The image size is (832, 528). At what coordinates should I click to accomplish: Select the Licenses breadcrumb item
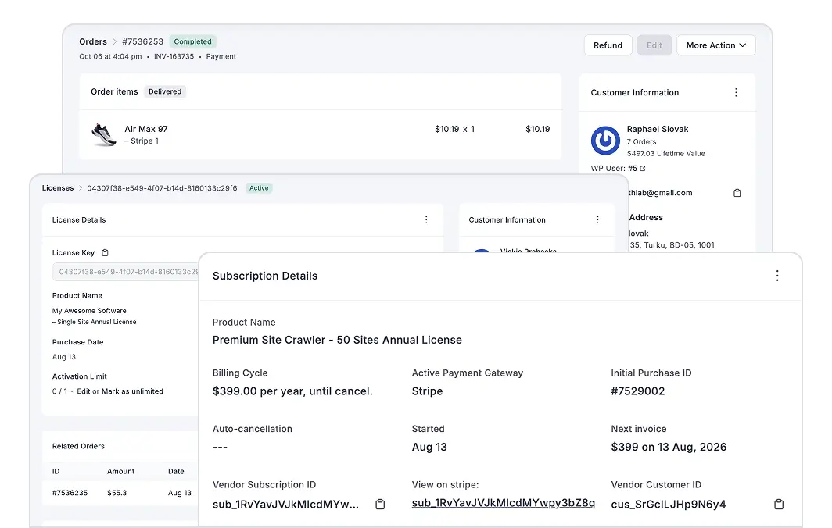tap(58, 187)
